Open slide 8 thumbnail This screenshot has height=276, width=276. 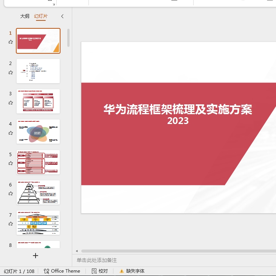tap(38, 245)
